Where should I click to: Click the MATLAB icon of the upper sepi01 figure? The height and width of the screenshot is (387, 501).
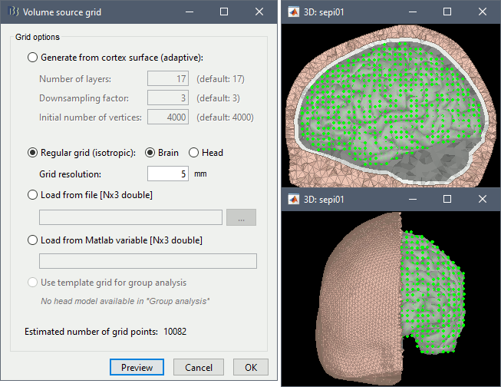(x=293, y=12)
